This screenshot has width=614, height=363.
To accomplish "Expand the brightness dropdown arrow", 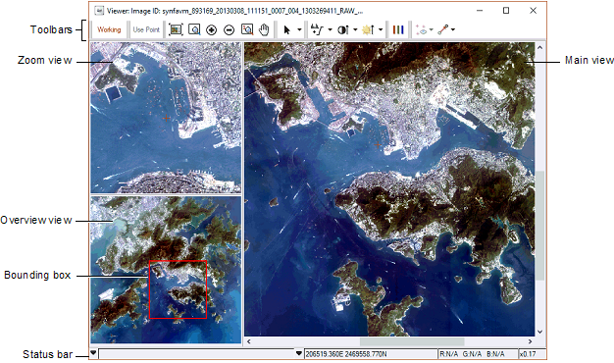I will (381, 29).
